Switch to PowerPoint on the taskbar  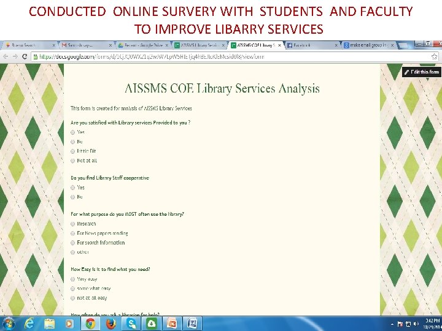point(172,324)
